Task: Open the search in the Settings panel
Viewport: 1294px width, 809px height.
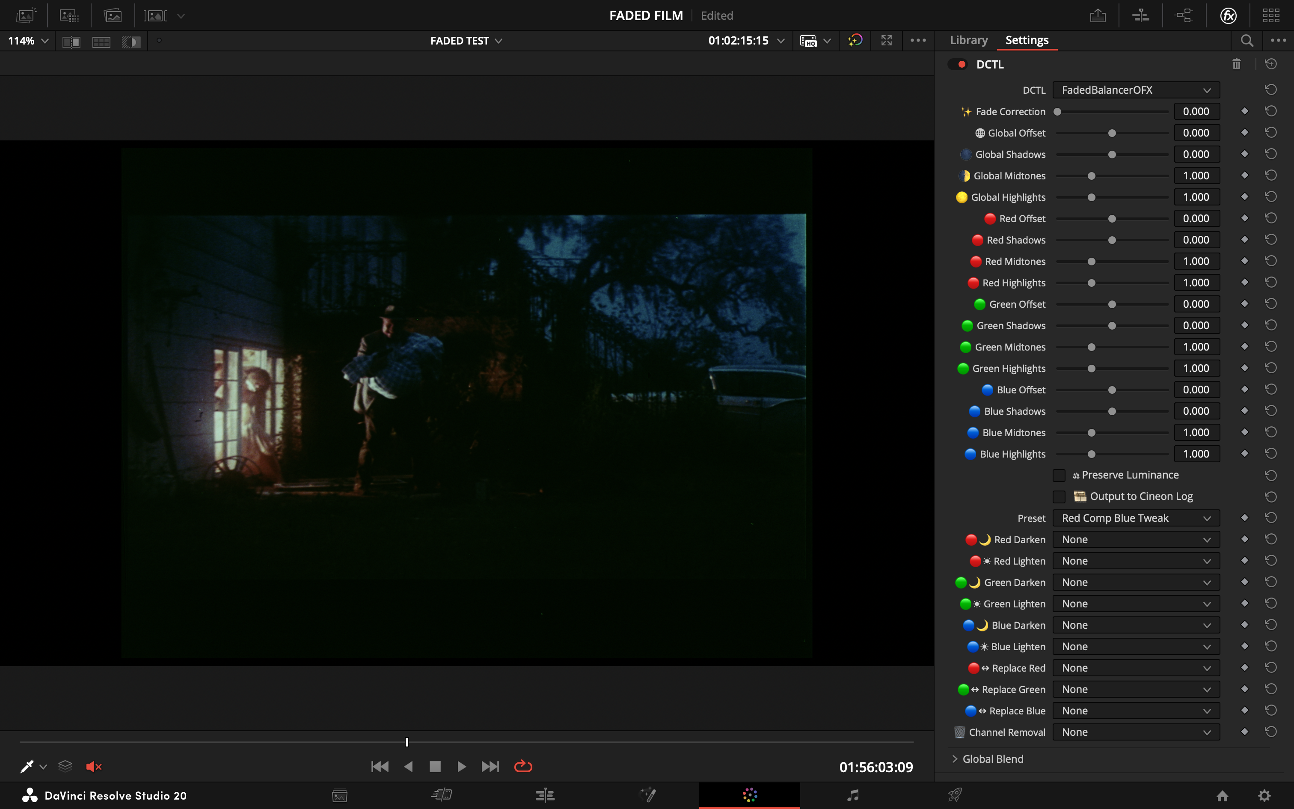Action: pos(1247,40)
